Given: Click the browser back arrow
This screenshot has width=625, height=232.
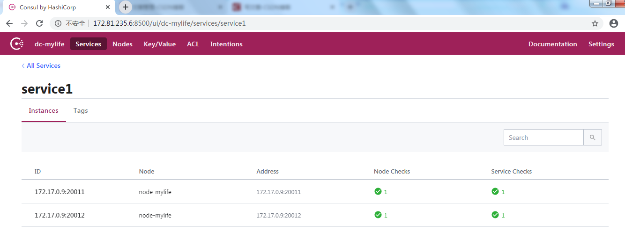Looking at the screenshot, I should click(9, 23).
